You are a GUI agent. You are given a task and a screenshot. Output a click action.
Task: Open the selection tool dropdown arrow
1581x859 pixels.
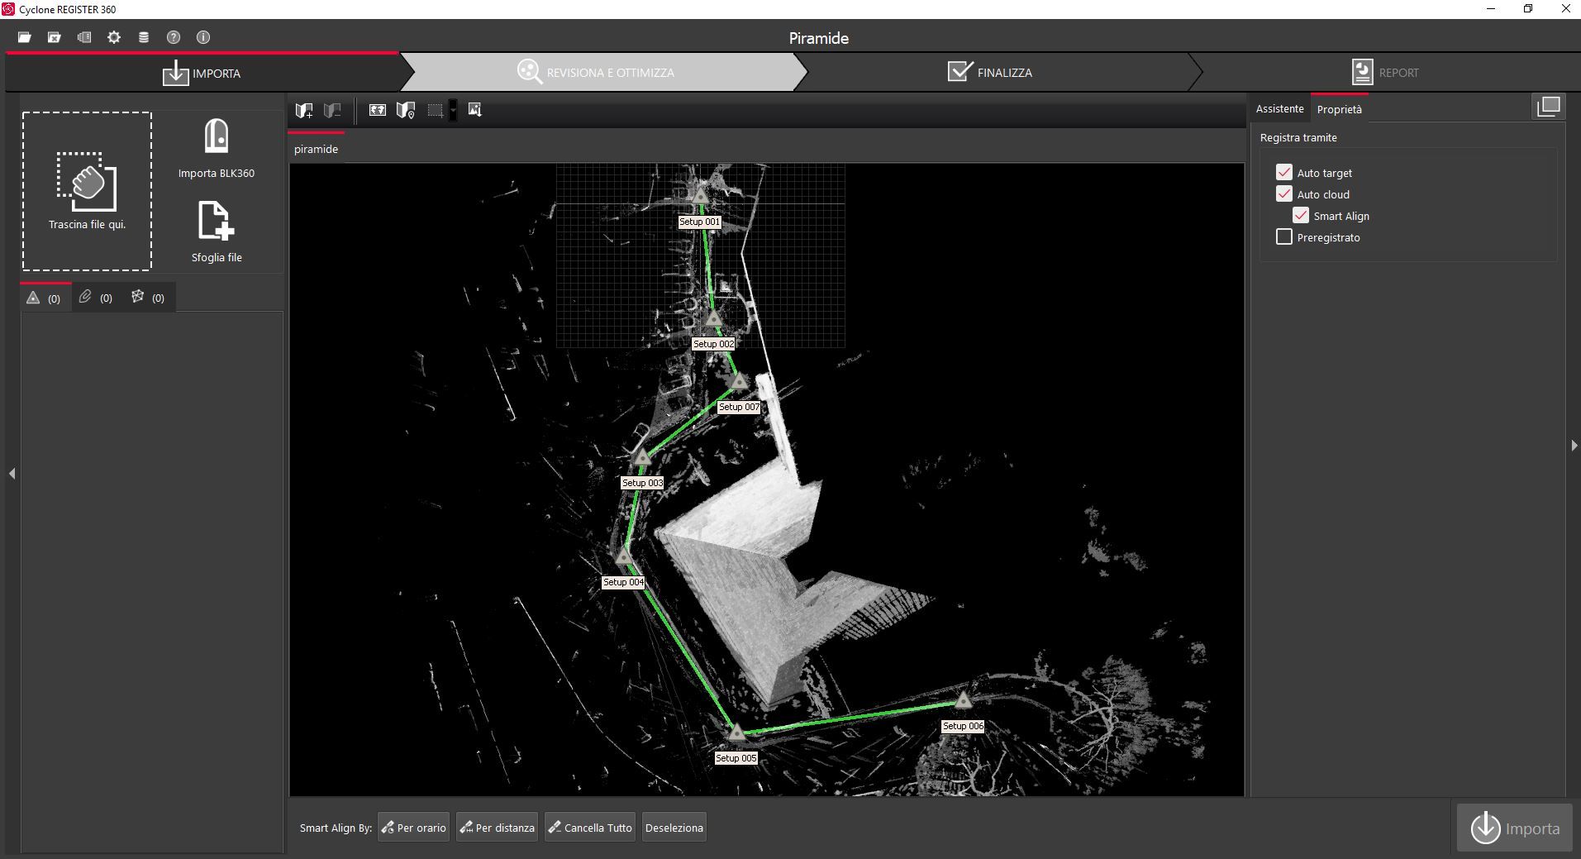pos(453,110)
